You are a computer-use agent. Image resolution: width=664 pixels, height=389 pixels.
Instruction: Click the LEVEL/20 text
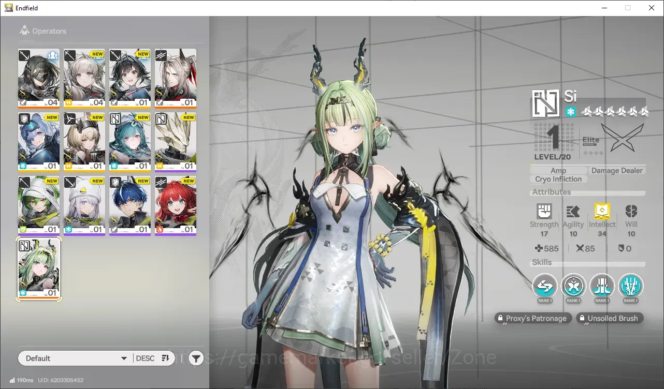[552, 157]
